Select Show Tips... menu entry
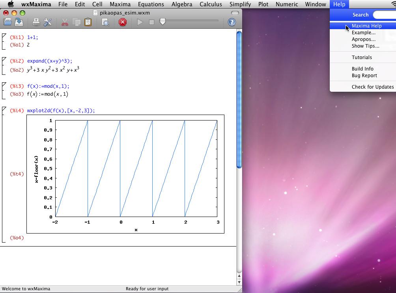 tap(363, 46)
